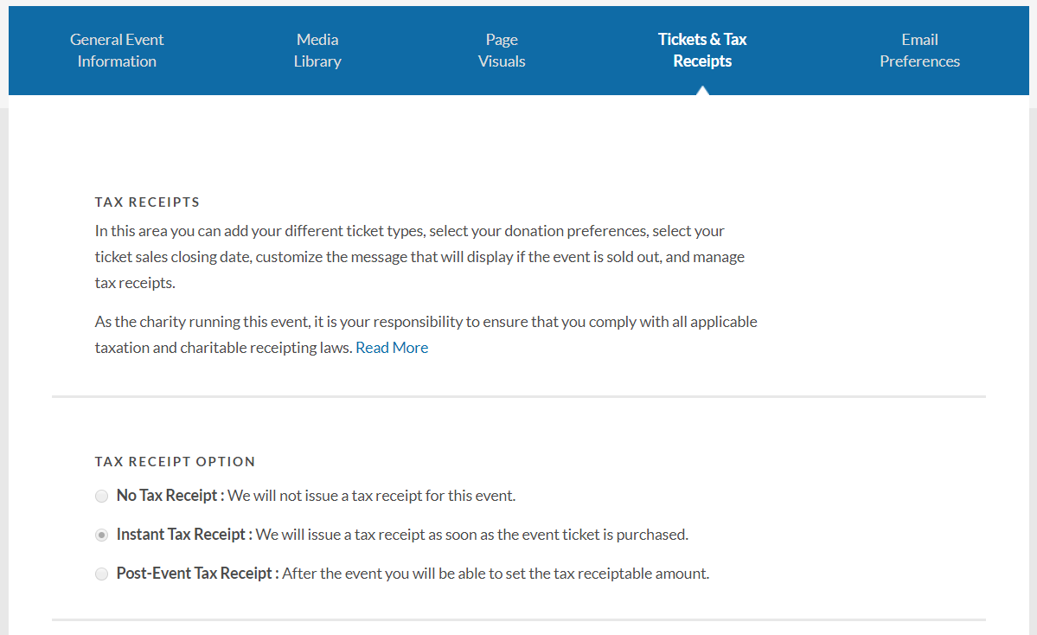Follow the Read More link

[x=392, y=348]
